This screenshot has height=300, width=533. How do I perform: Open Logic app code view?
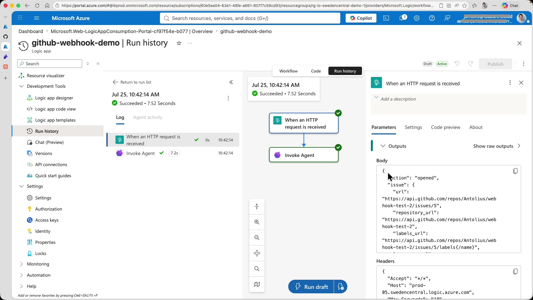coord(56,109)
